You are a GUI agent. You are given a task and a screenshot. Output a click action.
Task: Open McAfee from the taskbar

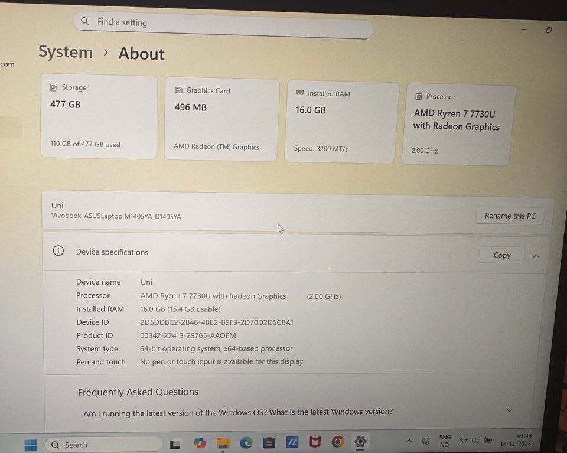[315, 442]
